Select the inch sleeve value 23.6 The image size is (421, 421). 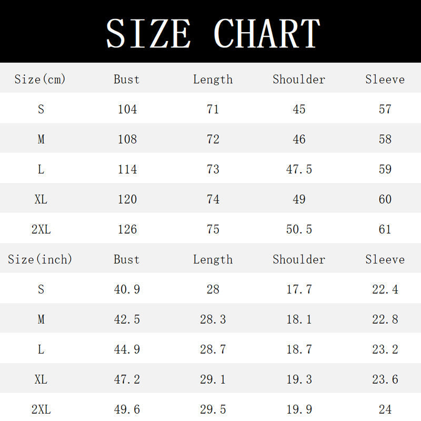pyautogui.click(x=385, y=379)
